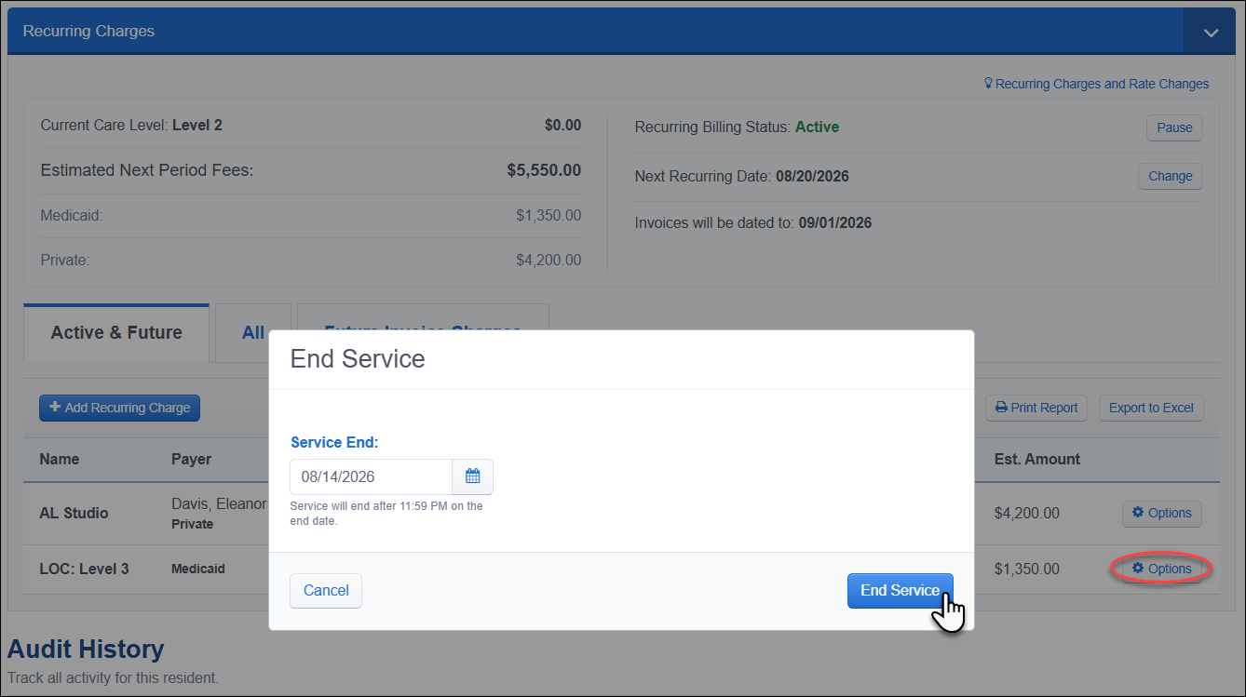The width and height of the screenshot is (1246, 697).
Task: Switch to the Active & Future tab
Action: click(x=116, y=333)
